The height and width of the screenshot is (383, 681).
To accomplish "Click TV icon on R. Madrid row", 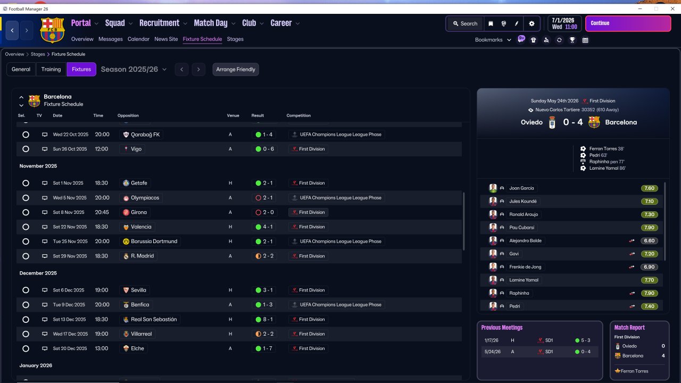I will (x=45, y=256).
